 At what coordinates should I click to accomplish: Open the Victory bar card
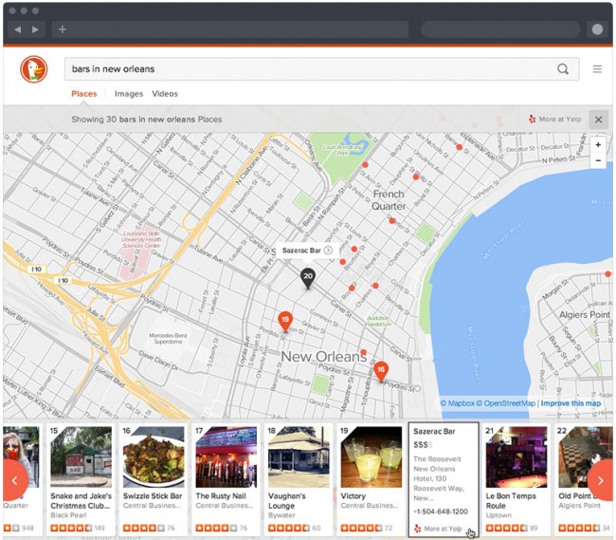(371, 479)
